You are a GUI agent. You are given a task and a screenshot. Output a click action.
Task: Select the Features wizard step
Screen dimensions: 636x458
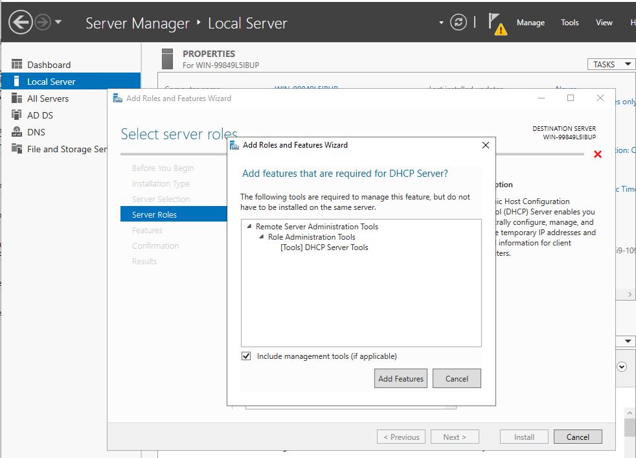click(x=147, y=230)
